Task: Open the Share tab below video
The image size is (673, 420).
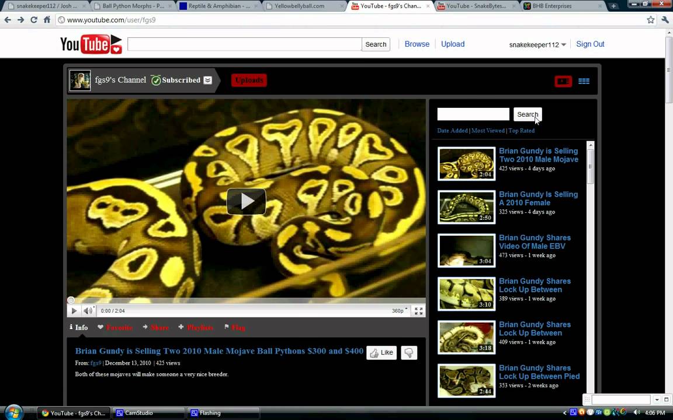Action: pyautogui.click(x=156, y=327)
